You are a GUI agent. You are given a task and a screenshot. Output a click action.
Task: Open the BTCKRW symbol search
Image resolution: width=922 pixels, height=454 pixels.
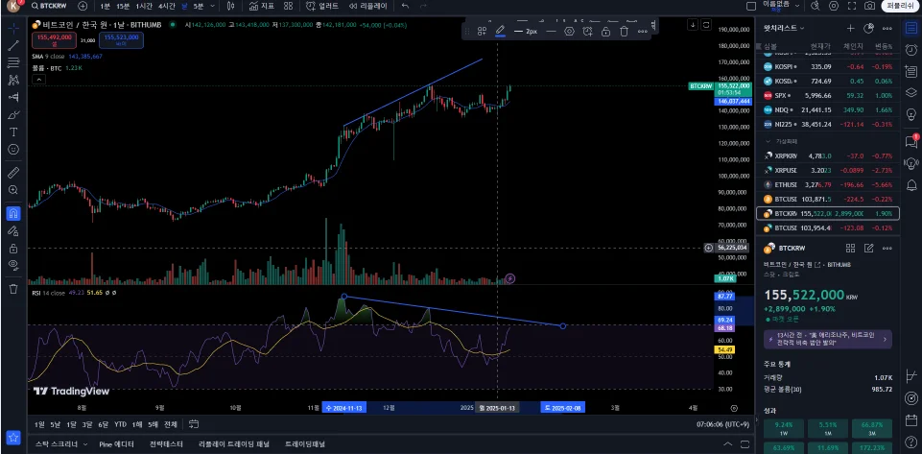click(51, 6)
